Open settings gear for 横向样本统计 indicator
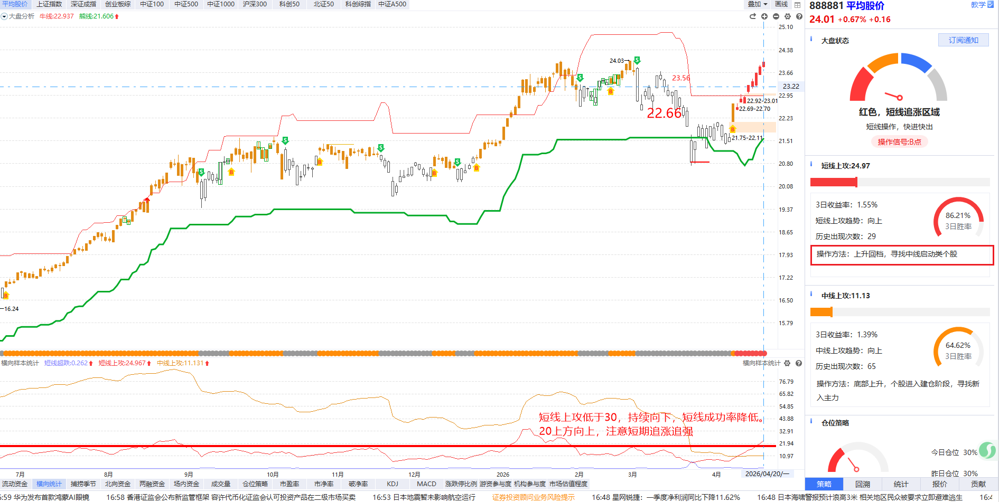Screen dimensions: 999x502 tap(787, 363)
